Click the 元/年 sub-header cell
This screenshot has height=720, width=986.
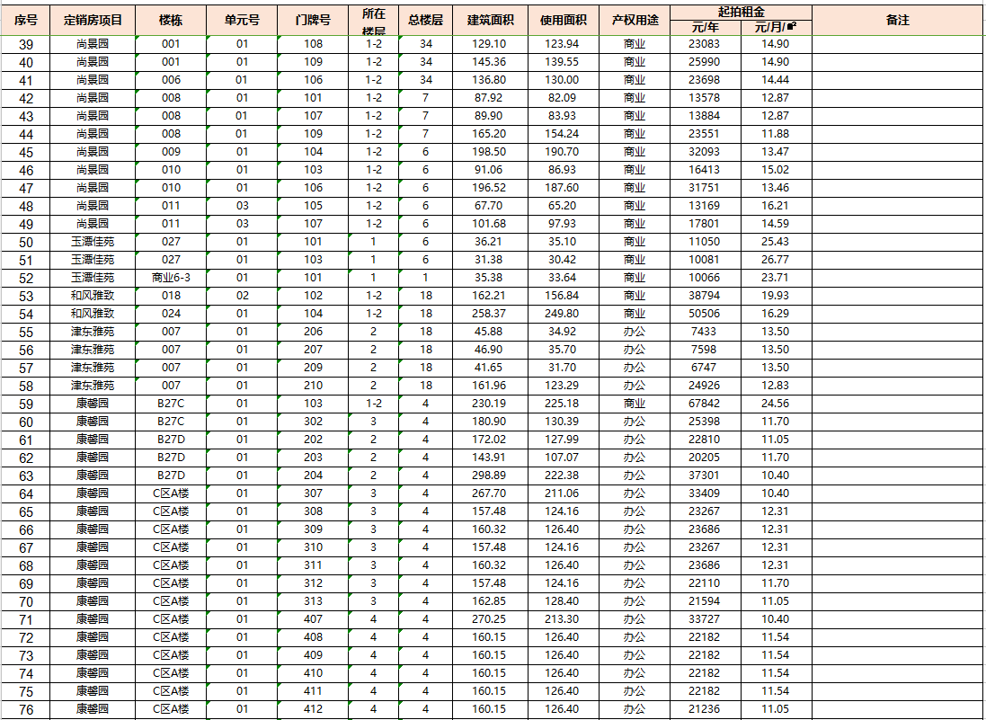[705, 27]
